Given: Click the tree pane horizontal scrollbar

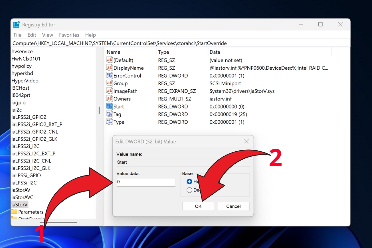Looking at the screenshot, I should tap(58, 222).
